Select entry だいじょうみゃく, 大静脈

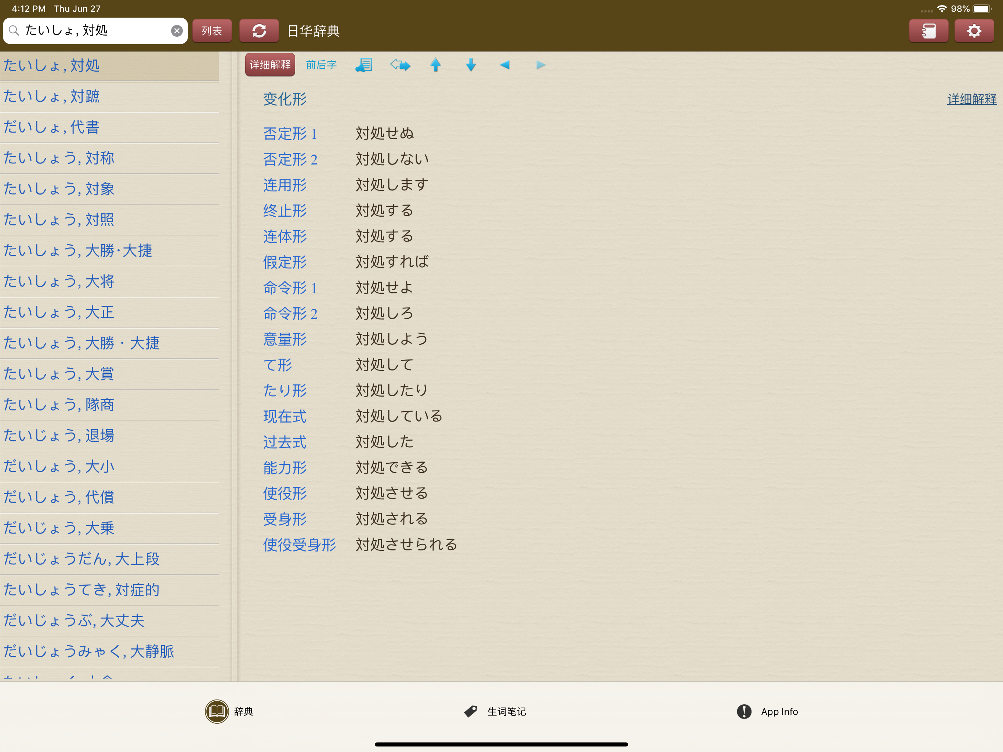click(109, 652)
